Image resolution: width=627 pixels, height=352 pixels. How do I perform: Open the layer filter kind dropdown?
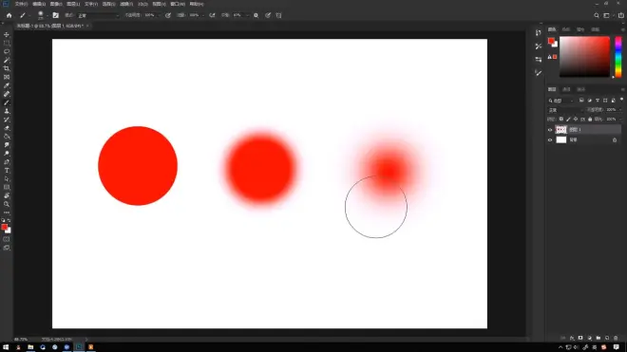(561, 101)
